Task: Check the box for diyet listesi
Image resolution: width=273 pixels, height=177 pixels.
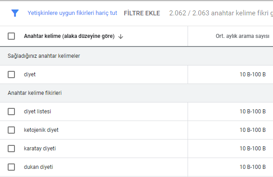Action: pyautogui.click(x=11, y=112)
